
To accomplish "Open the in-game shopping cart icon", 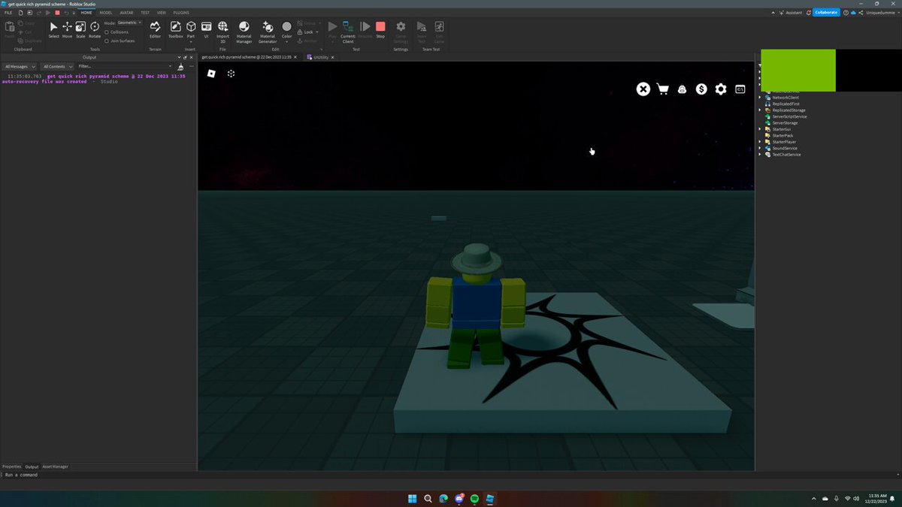I will coord(663,89).
